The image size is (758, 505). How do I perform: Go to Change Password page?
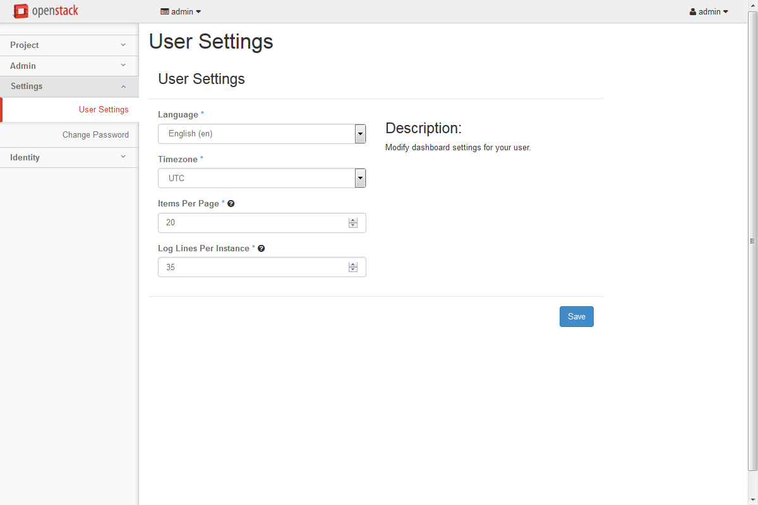(x=95, y=135)
